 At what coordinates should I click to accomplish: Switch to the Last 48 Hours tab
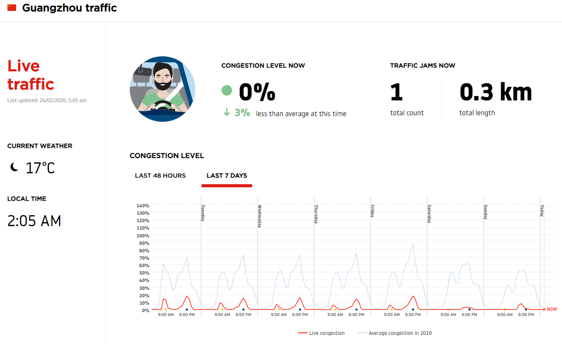pos(160,175)
